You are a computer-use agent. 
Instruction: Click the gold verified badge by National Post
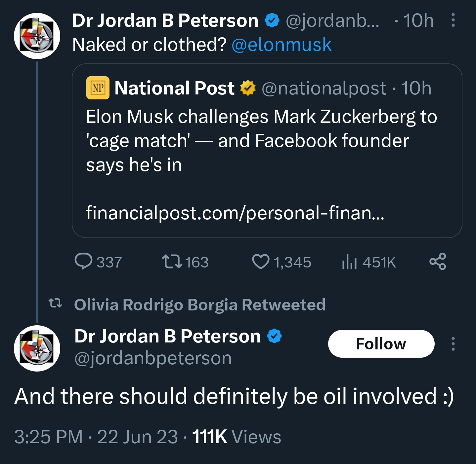tap(248, 88)
